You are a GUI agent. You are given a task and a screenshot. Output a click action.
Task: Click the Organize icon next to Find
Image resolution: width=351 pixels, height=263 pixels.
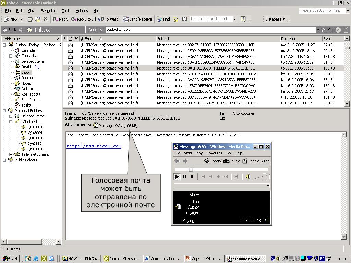point(175,19)
